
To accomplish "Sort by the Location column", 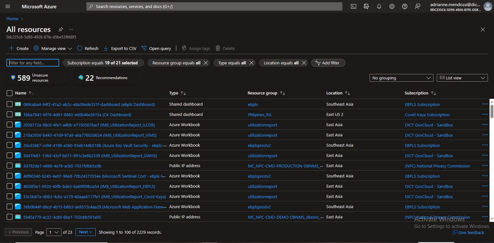I will click(x=338, y=93).
